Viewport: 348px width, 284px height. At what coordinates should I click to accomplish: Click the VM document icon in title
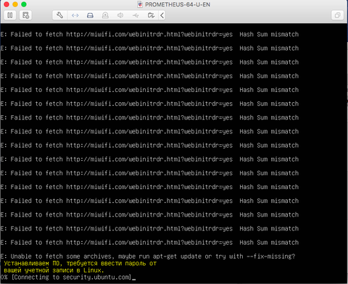(x=140, y=4)
